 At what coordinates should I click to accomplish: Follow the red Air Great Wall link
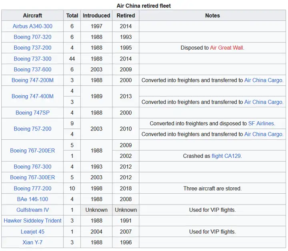coord(226,48)
